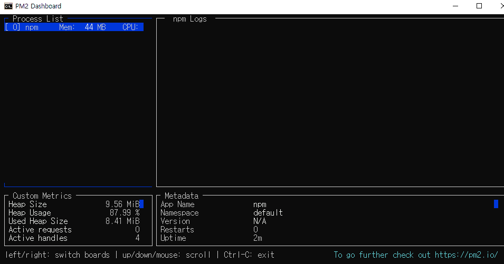The image size is (504, 264).
Task: Click the Custom Metrics scrollbar thumb
Action: point(141,204)
